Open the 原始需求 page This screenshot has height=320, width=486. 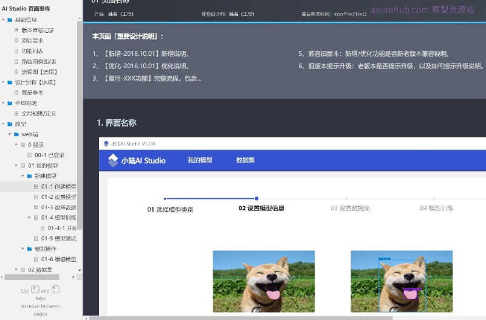click(32, 41)
